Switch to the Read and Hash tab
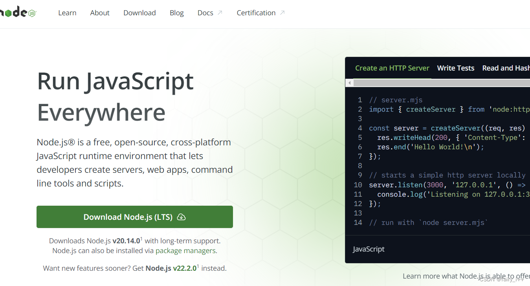The image size is (530, 286). (506, 68)
